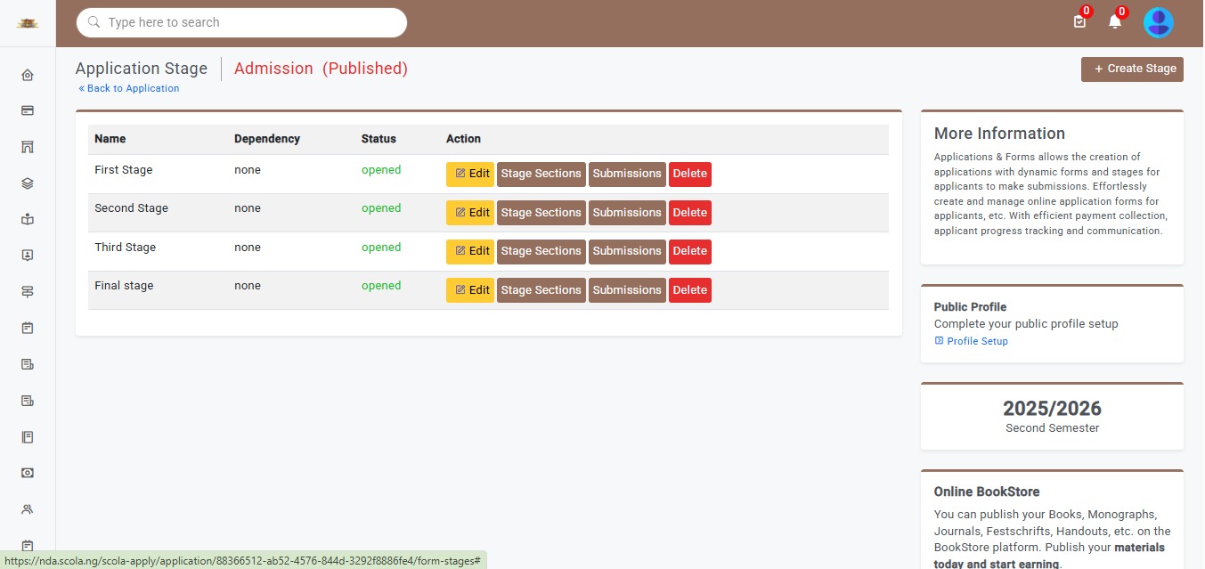Open the user profile avatar menu

[1158, 23]
